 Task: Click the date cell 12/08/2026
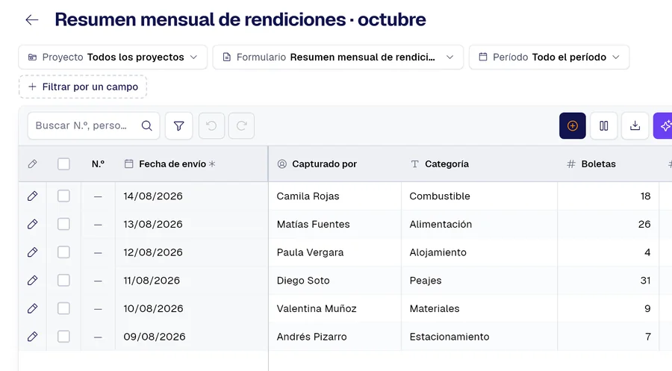click(x=192, y=252)
